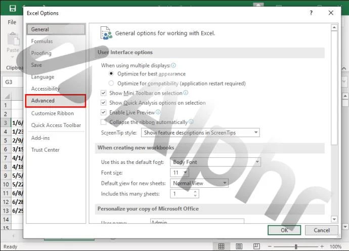Open the Advanced options category
This screenshot has height=251, width=349.
[x=56, y=101]
